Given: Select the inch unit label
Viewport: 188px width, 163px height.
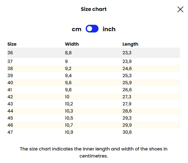Looking at the screenshot, I should pos(109,29).
